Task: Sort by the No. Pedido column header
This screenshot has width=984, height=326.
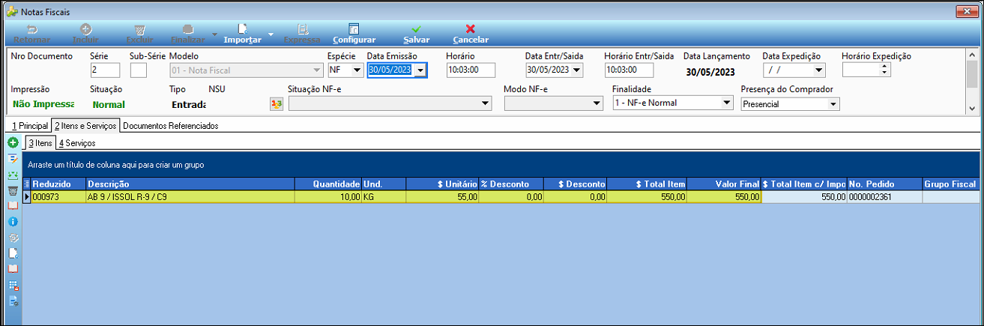Action: pyautogui.click(x=884, y=184)
